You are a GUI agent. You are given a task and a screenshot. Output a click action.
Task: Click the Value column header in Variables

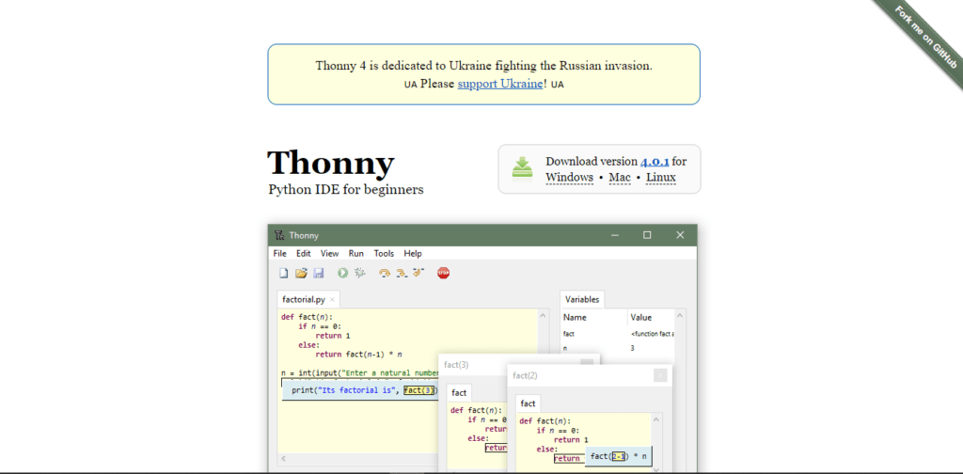coord(651,318)
